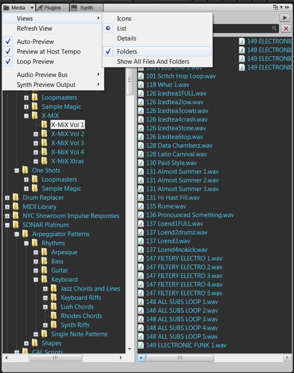Click right arrow on file list scrollbar
294x373 pixels.
(x=287, y=358)
